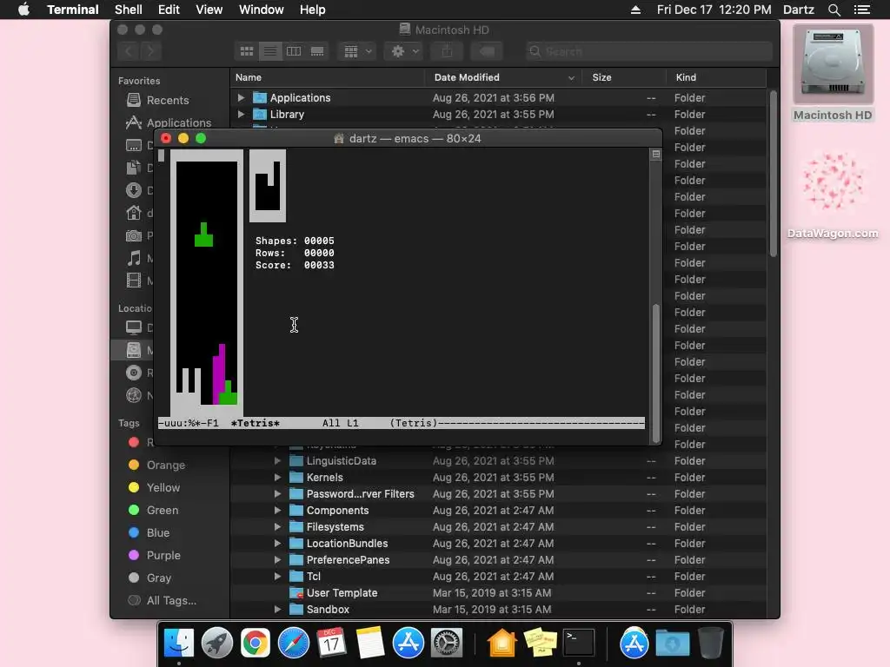Click the Finder list vertical scrollbar
The width and height of the screenshot is (890, 667).
[x=773, y=173]
